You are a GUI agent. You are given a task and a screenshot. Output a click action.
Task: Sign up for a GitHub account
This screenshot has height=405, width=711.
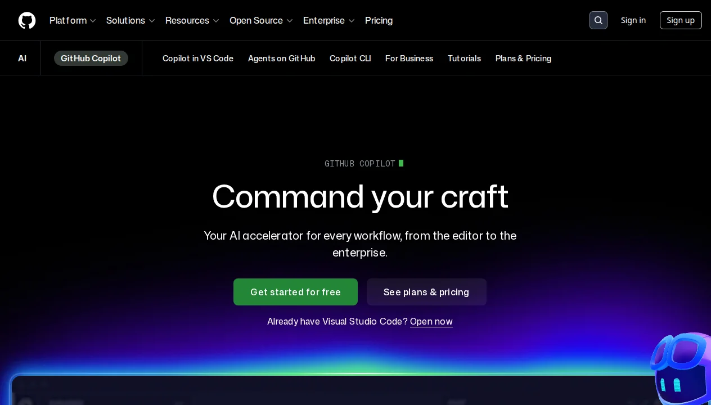coord(681,20)
